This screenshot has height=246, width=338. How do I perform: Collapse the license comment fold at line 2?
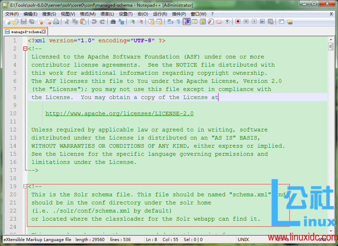coord(25,48)
